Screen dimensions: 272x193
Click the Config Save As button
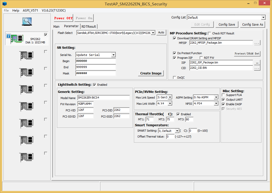(x=252, y=24)
